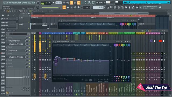
Task: Toggle Song/Pattern mode button
Action: [x=42, y=3]
